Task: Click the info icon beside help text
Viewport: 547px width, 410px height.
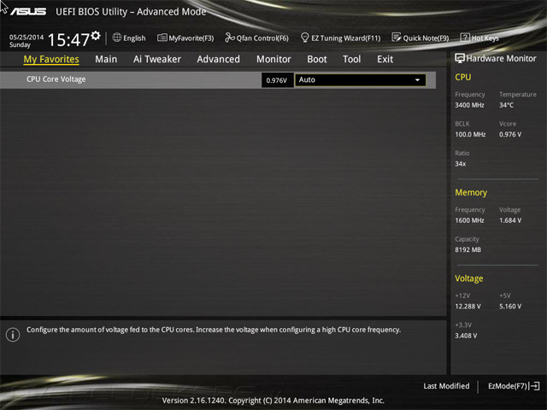Action: [13, 335]
